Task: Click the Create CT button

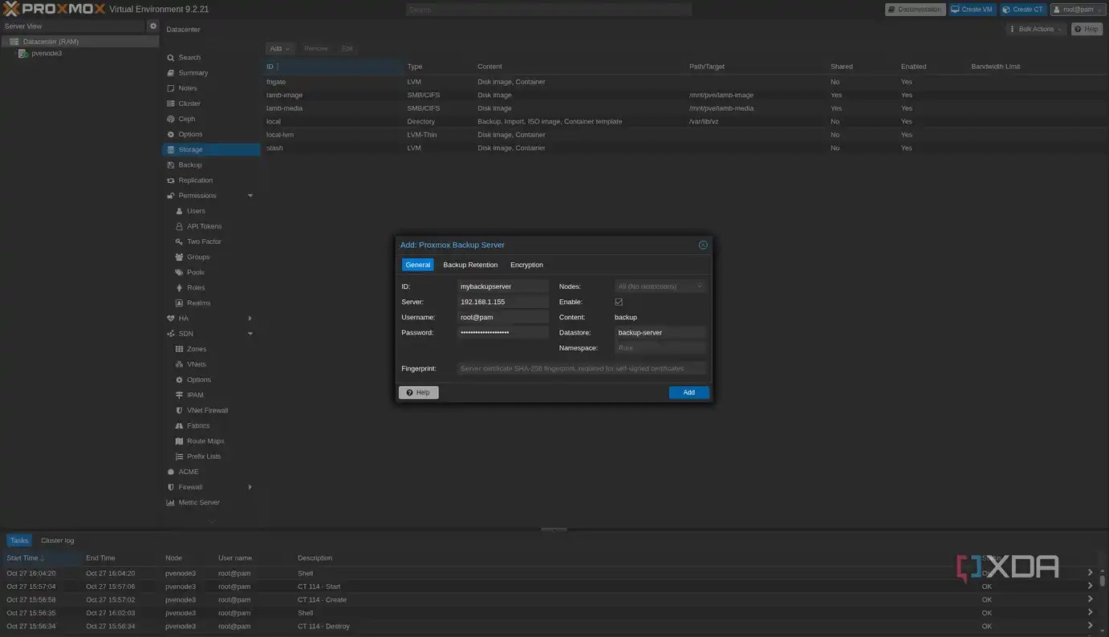Action: click(x=1023, y=10)
